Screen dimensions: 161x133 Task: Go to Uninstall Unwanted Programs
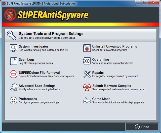pyautogui.click(x=114, y=46)
